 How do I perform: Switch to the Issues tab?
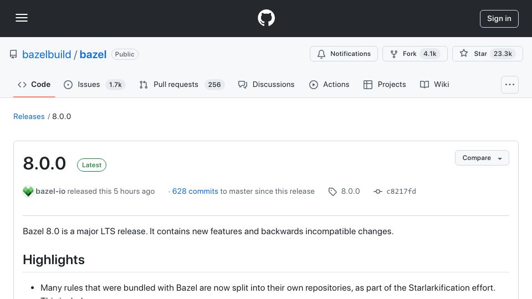(x=94, y=84)
